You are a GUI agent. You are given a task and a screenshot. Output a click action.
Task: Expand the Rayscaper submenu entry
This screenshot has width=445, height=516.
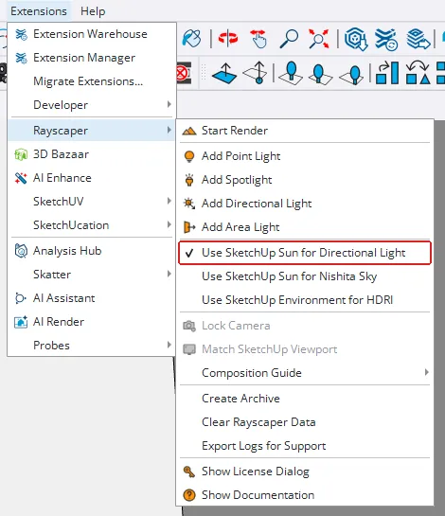click(92, 131)
